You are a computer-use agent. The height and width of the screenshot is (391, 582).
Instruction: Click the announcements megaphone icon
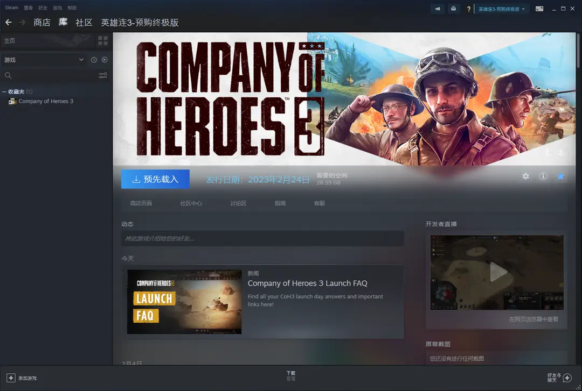pyautogui.click(x=438, y=9)
